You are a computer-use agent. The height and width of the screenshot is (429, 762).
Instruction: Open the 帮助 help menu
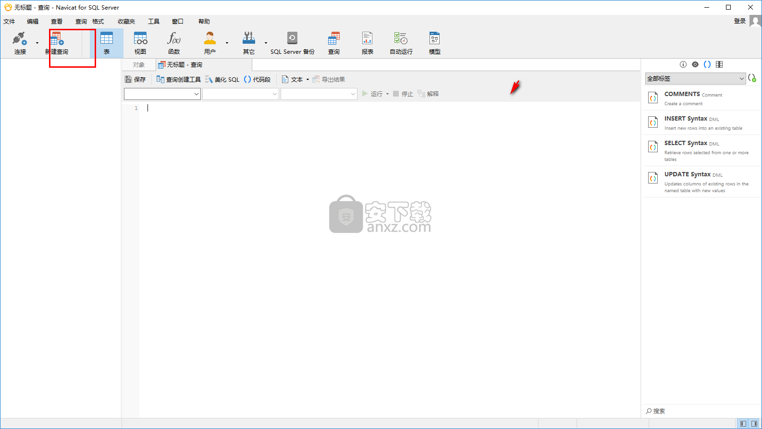click(x=204, y=21)
